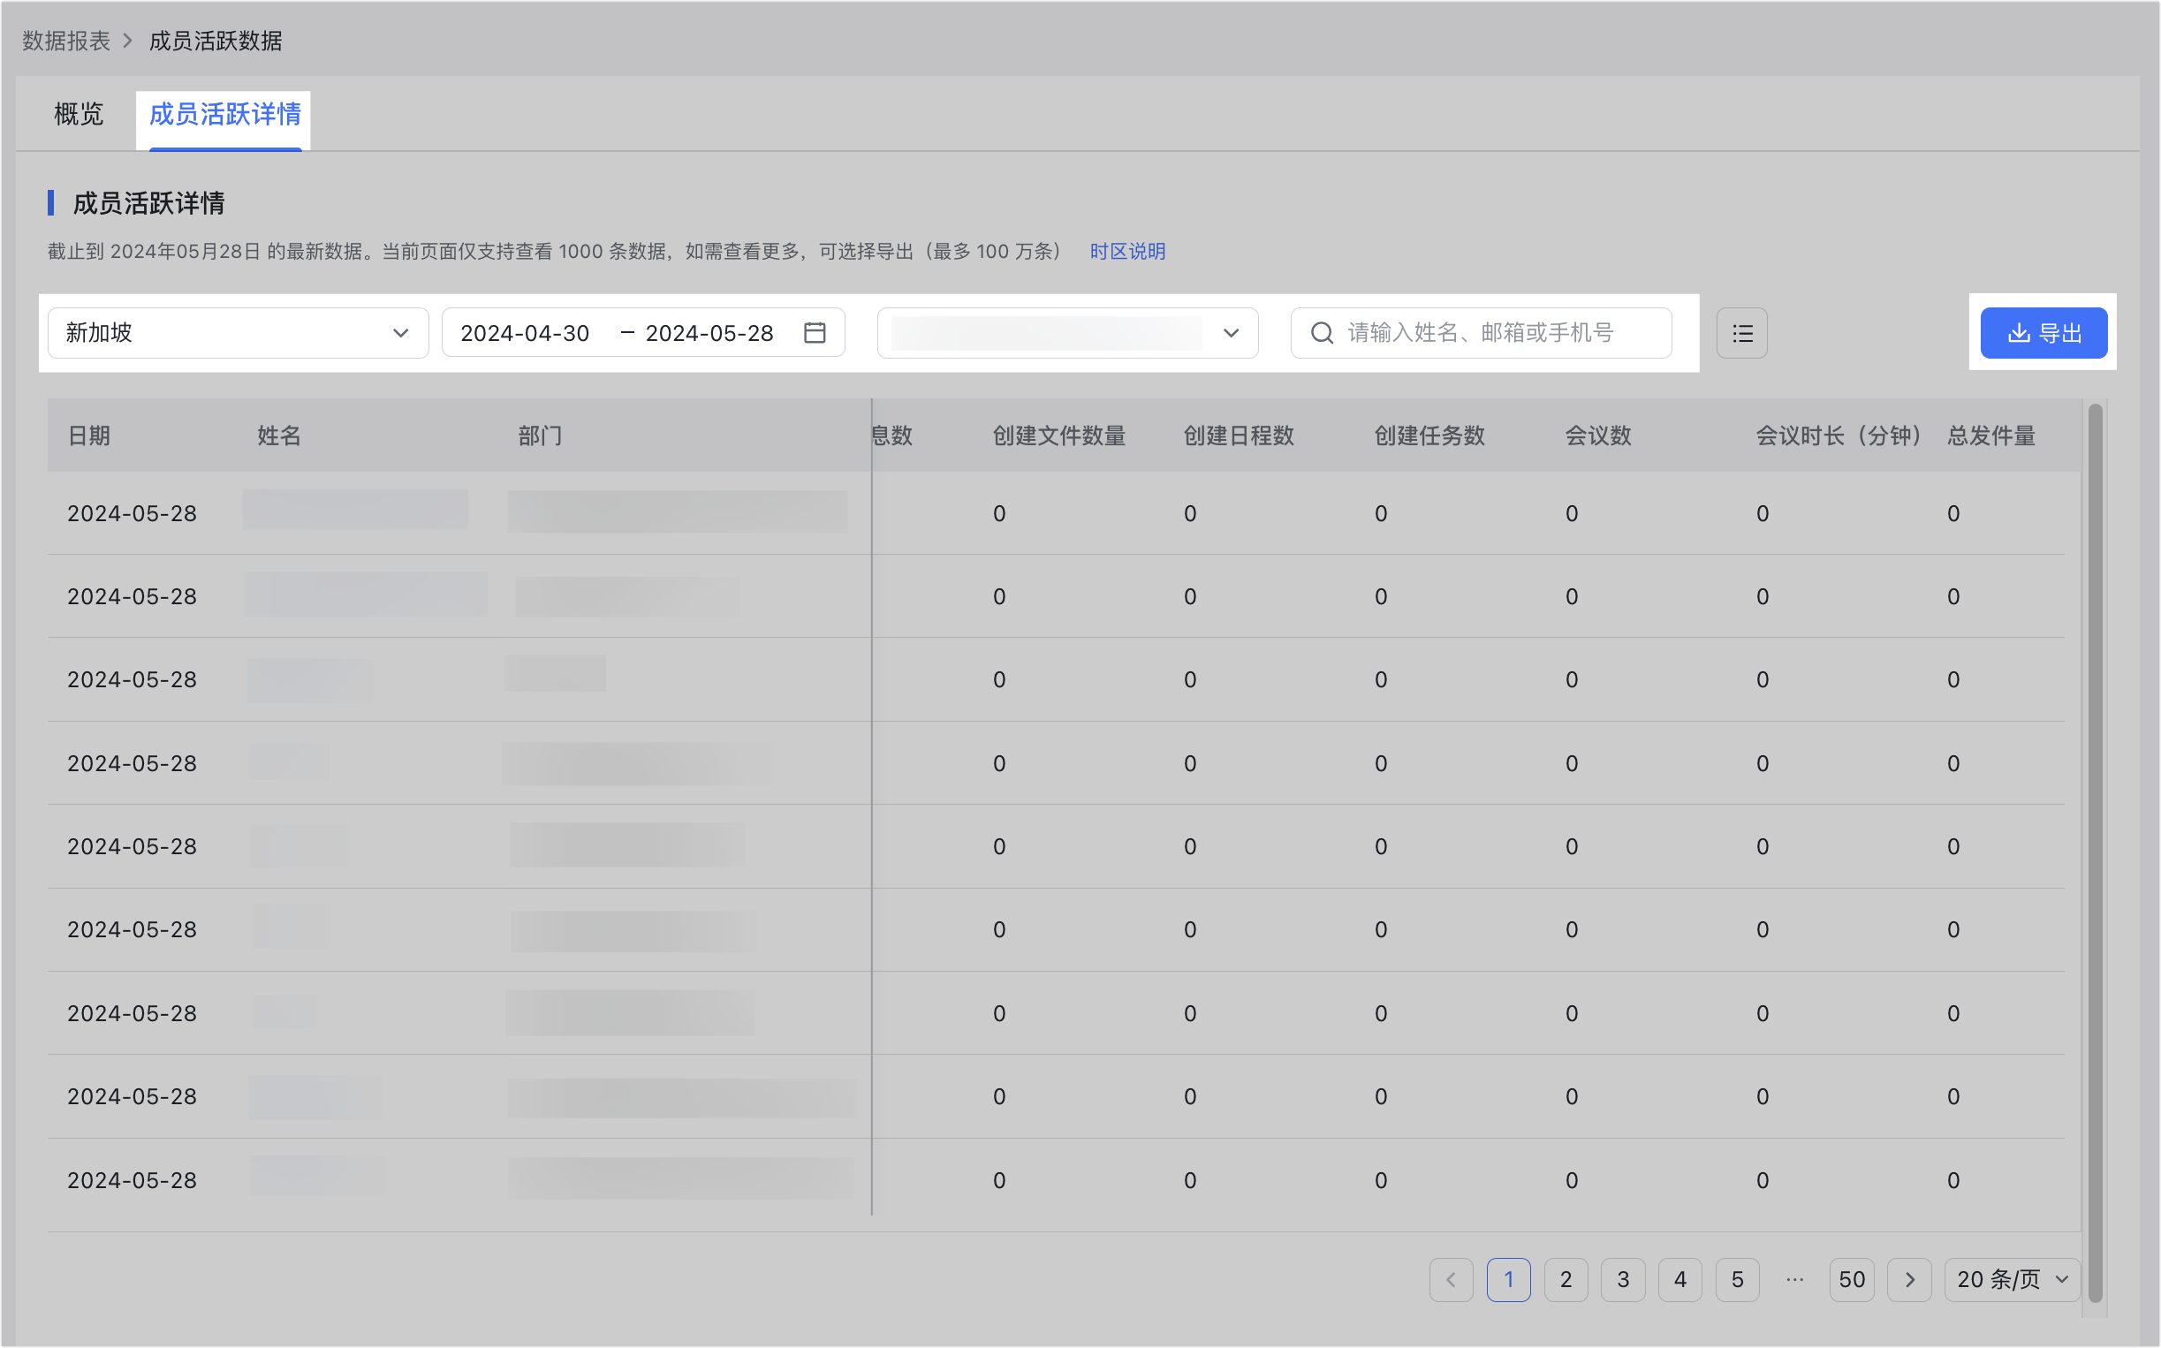Jump to last page 50
Viewport: 2161px width, 1348px height.
click(x=1851, y=1279)
